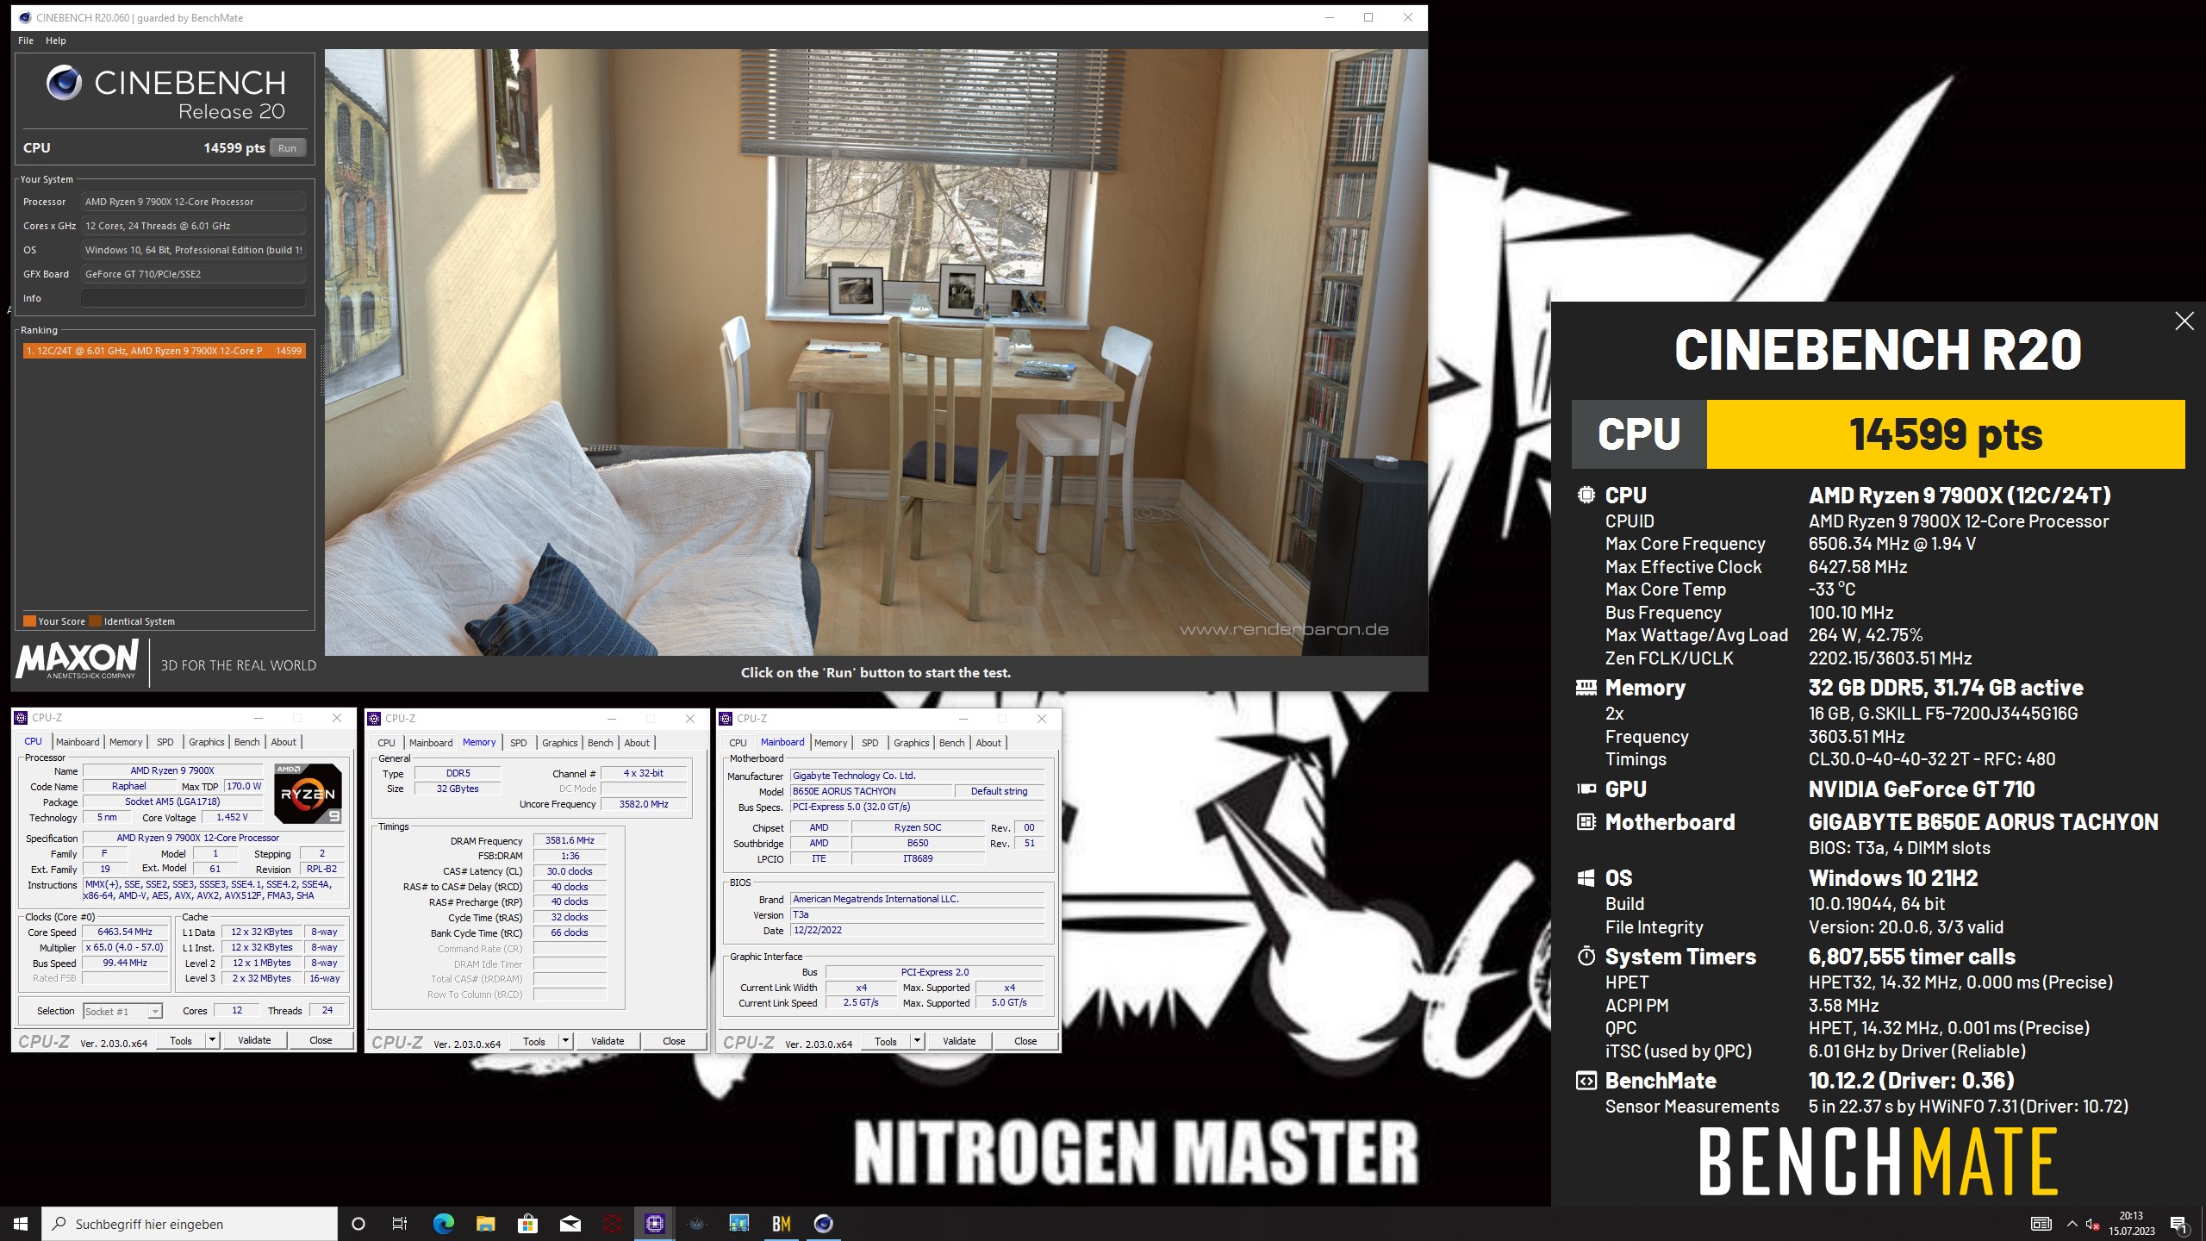
Task: Click the Cinebench sphere logo in the side panel
Action: pyautogui.click(x=64, y=83)
